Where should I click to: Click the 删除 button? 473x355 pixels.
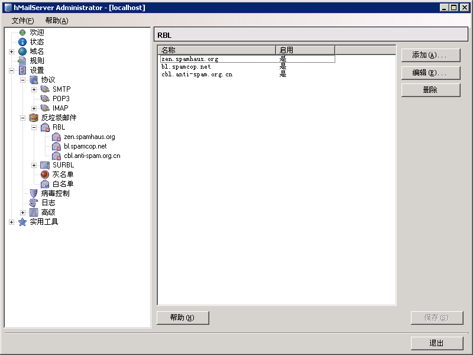pyautogui.click(x=431, y=90)
